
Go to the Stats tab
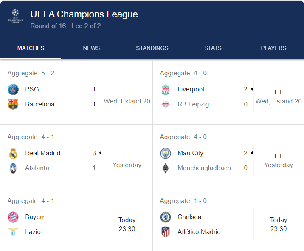point(213,48)
